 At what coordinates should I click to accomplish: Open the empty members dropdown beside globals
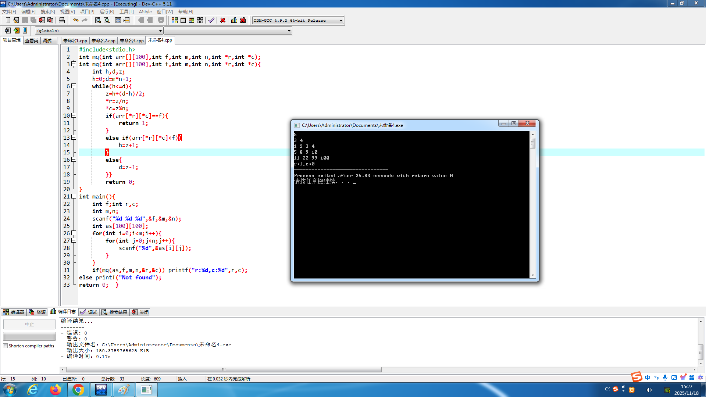coord(289,31)
